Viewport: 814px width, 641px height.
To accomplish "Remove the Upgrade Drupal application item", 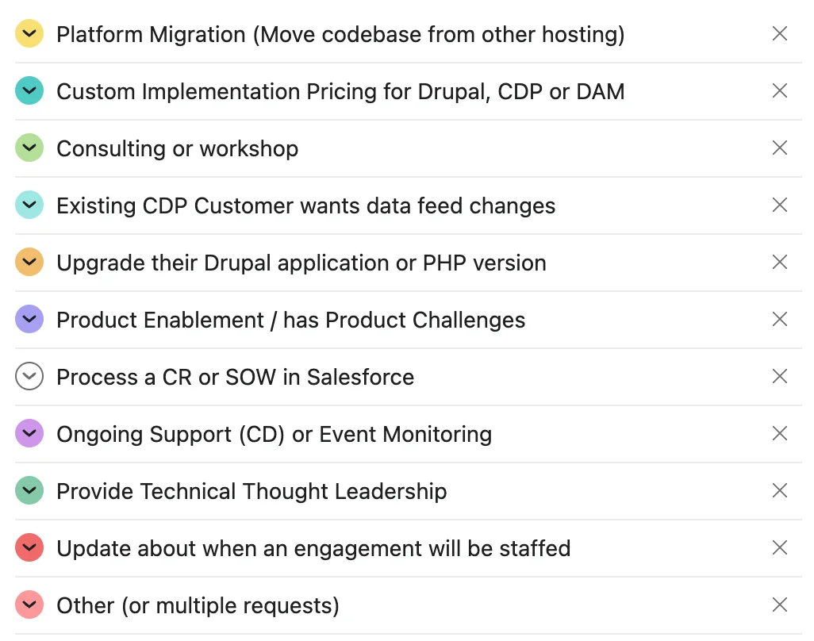I will [x=780, y=262].
